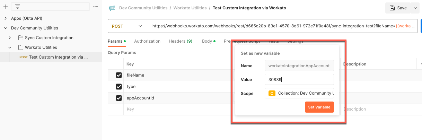Select the Workato Utilities folder name

click(x=41, y=47)
